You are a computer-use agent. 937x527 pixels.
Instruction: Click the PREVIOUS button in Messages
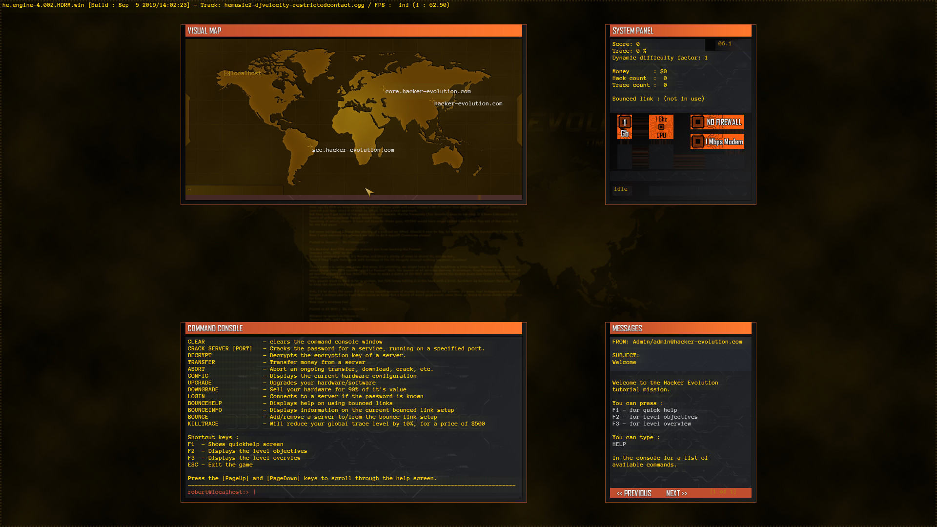point(634,493)
